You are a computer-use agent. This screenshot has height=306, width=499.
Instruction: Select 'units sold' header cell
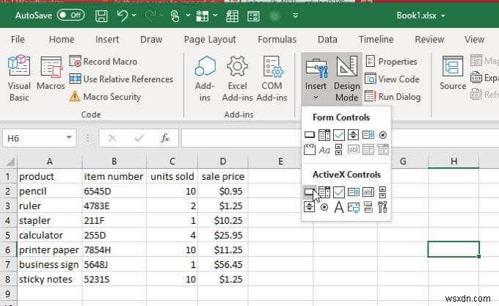(x=172, y=176)
